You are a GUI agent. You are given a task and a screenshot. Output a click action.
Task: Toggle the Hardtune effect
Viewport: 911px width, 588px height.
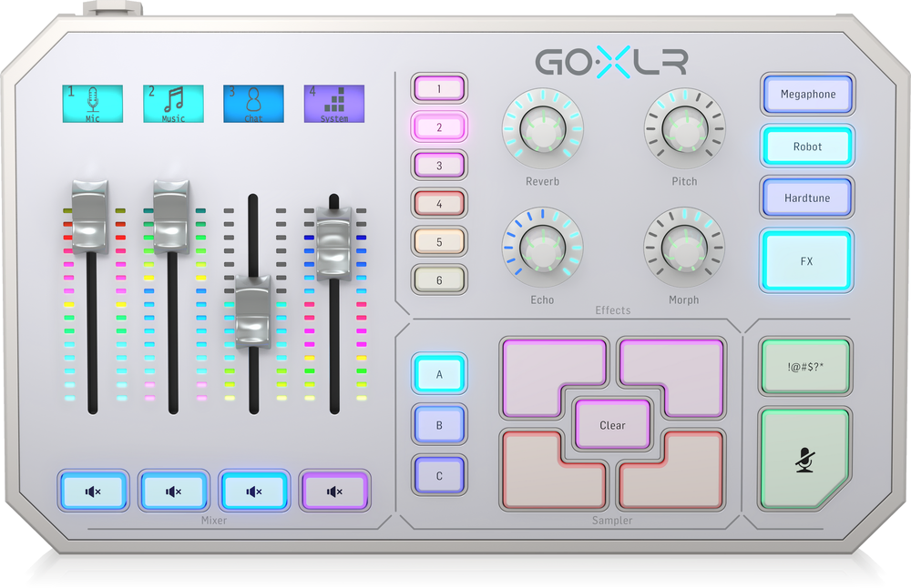tap(807, 198)
